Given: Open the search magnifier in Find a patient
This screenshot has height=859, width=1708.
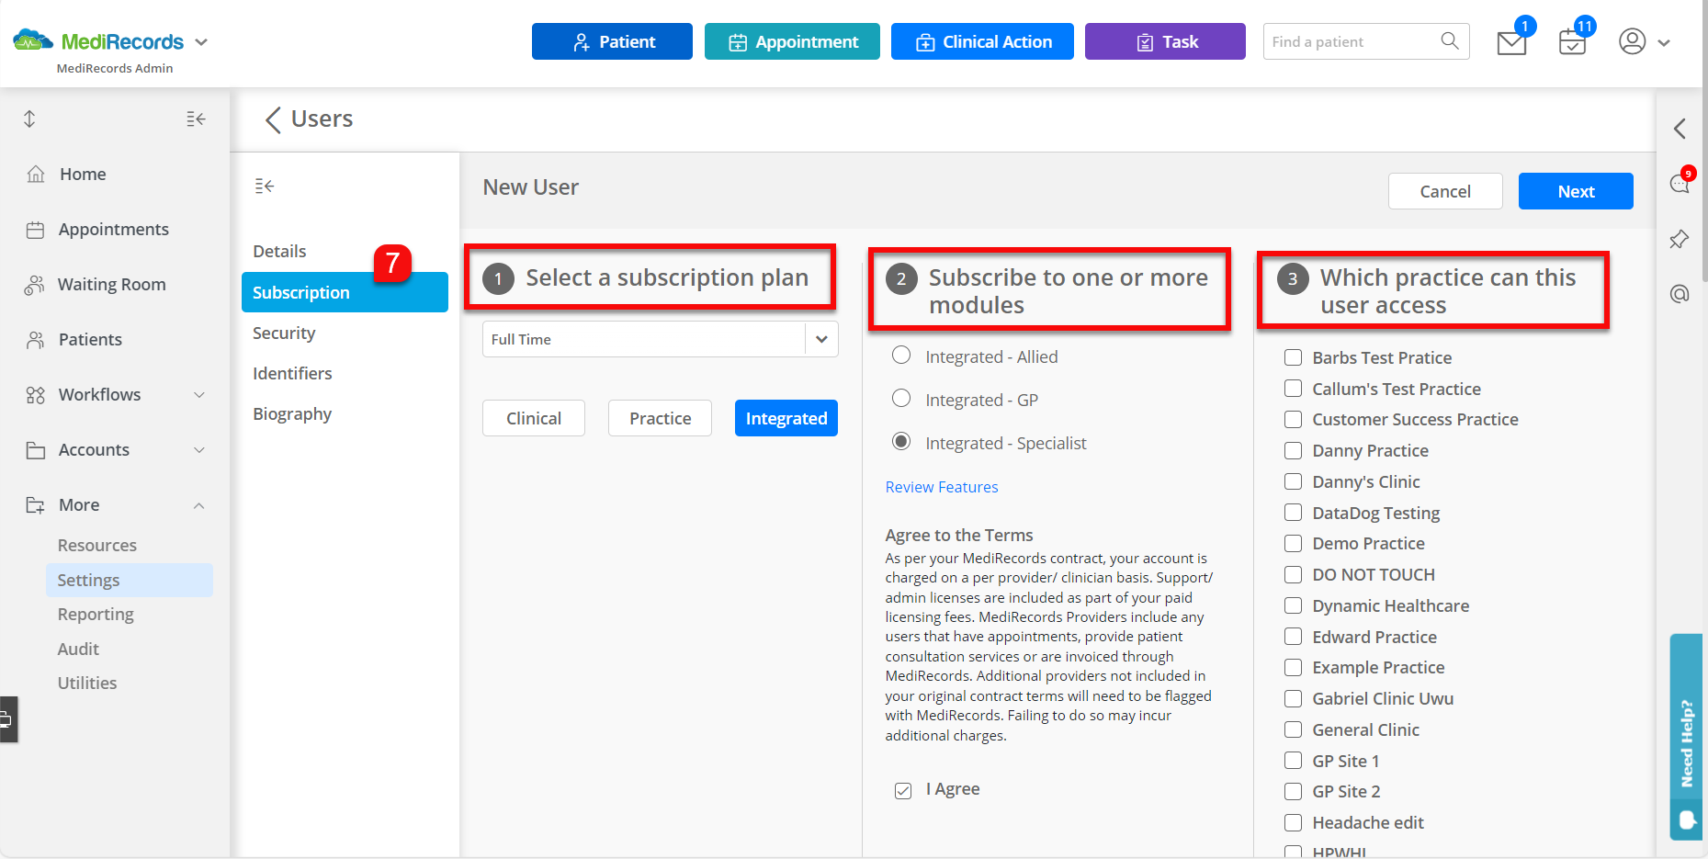Looking at the screenshot, I should click(x=1450, y=41).
